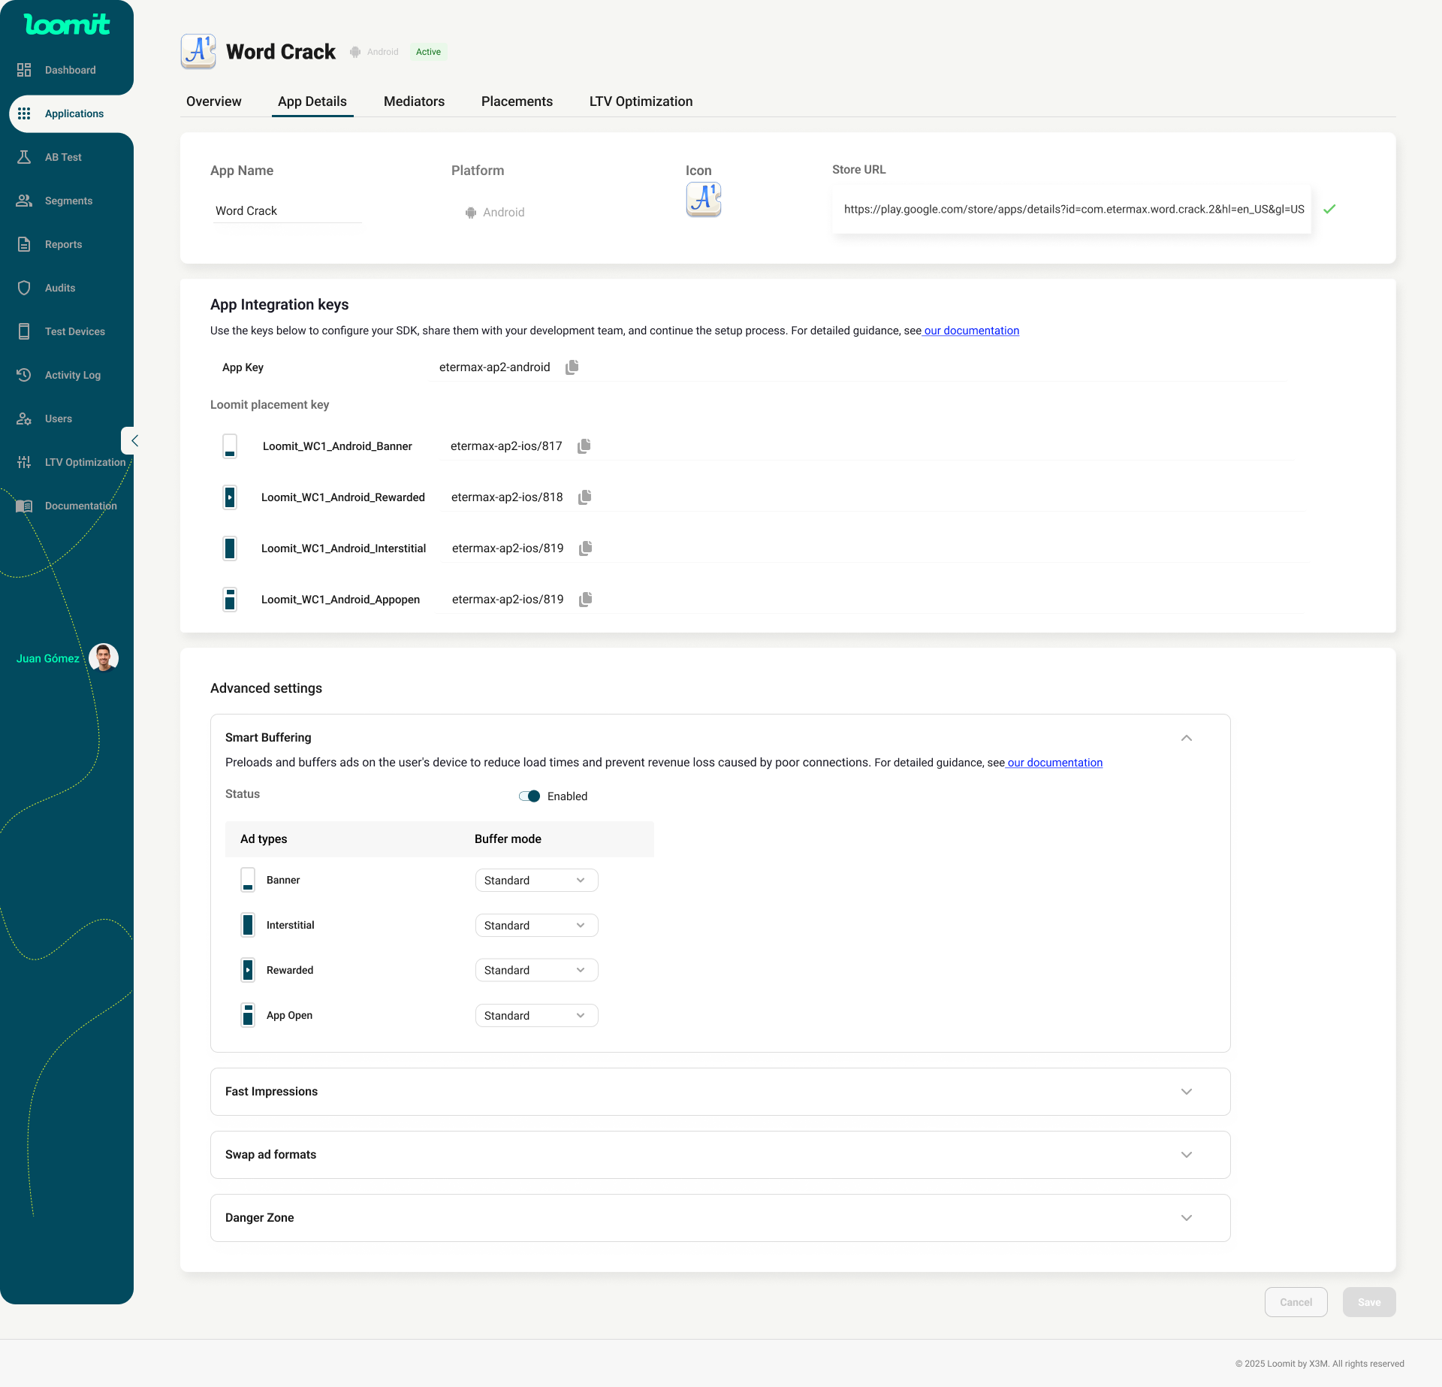The image size is (1442, 1387).
Task: Open AB Test from sidebar
Action: [63, 157]
